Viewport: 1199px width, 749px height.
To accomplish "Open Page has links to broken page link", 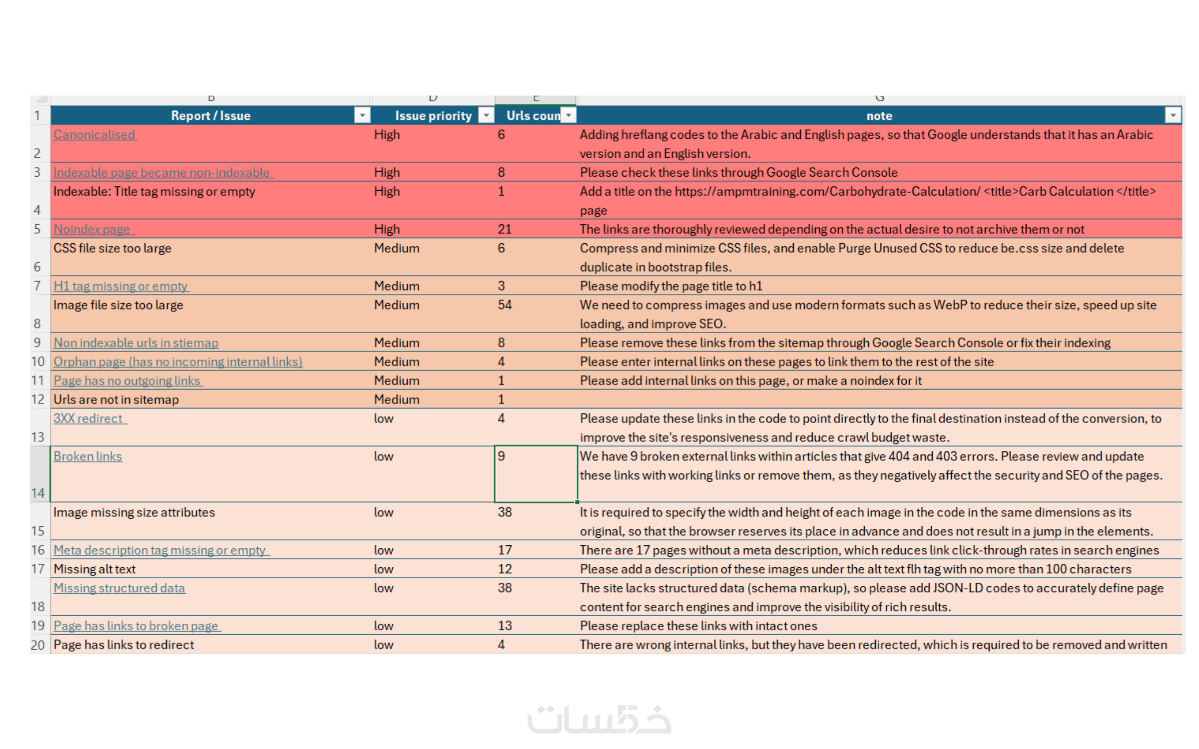I will point(136,626).
